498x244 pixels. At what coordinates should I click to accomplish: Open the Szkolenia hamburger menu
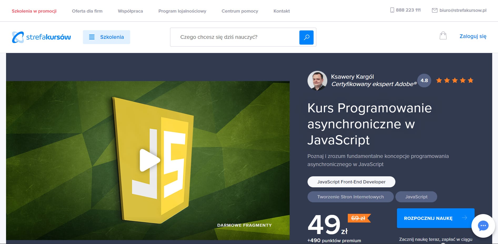tap(106, 37)
